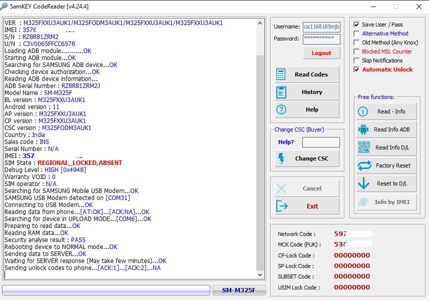Click the down arrow icon on Reset to D/L
This screenshot has width=429, height=300.
363,183
